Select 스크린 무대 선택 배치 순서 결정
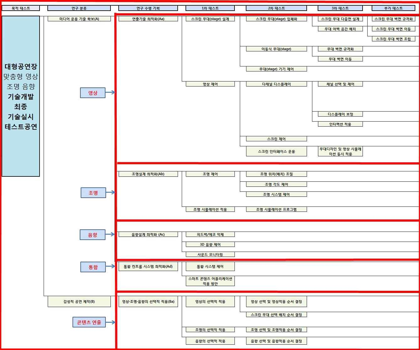420x350 pixels. click(x=276, y=315)
